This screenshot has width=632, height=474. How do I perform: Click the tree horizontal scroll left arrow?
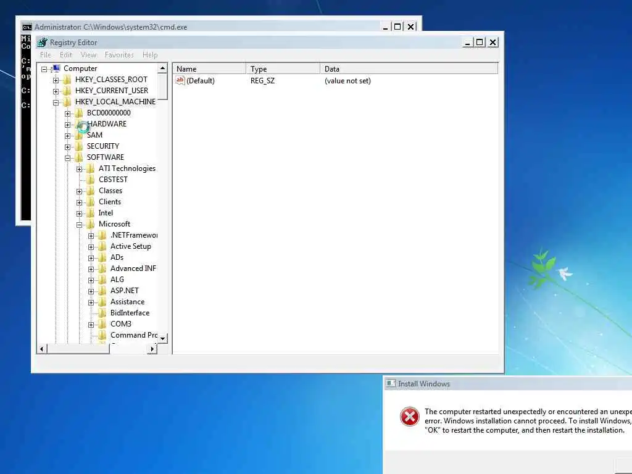pyautogui.click(x=42, y=349)
